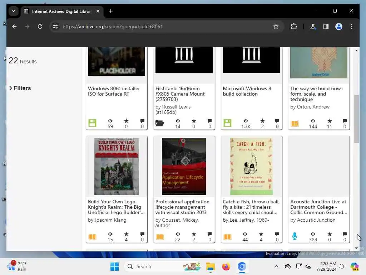This screenshot has height=275, width=366.
Task: View site information icon in address bar
Action: 55,26
